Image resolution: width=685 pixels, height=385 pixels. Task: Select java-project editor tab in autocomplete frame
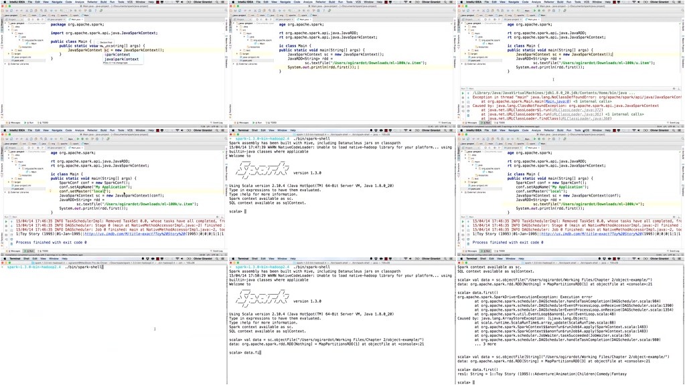56,19
